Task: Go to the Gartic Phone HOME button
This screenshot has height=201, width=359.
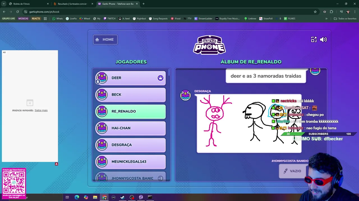Action: pyautogui.click(x=105, y=39)
